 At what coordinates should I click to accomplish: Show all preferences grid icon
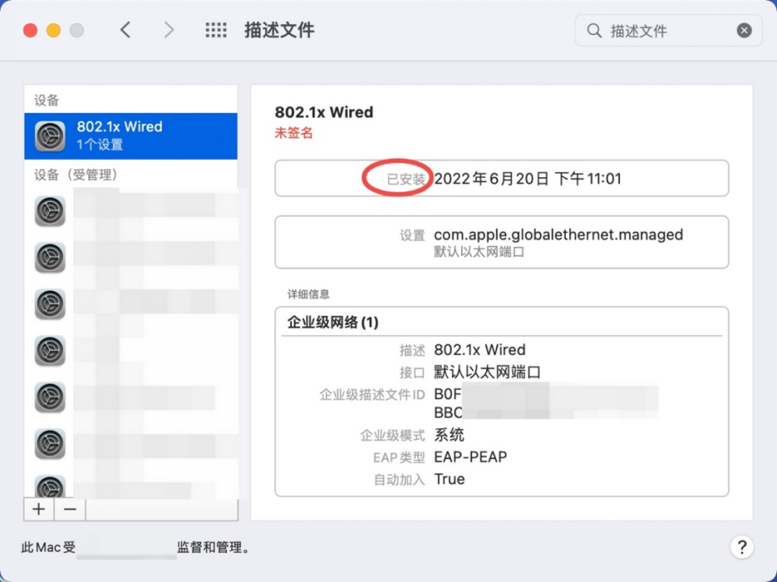[x=216, y=30]
